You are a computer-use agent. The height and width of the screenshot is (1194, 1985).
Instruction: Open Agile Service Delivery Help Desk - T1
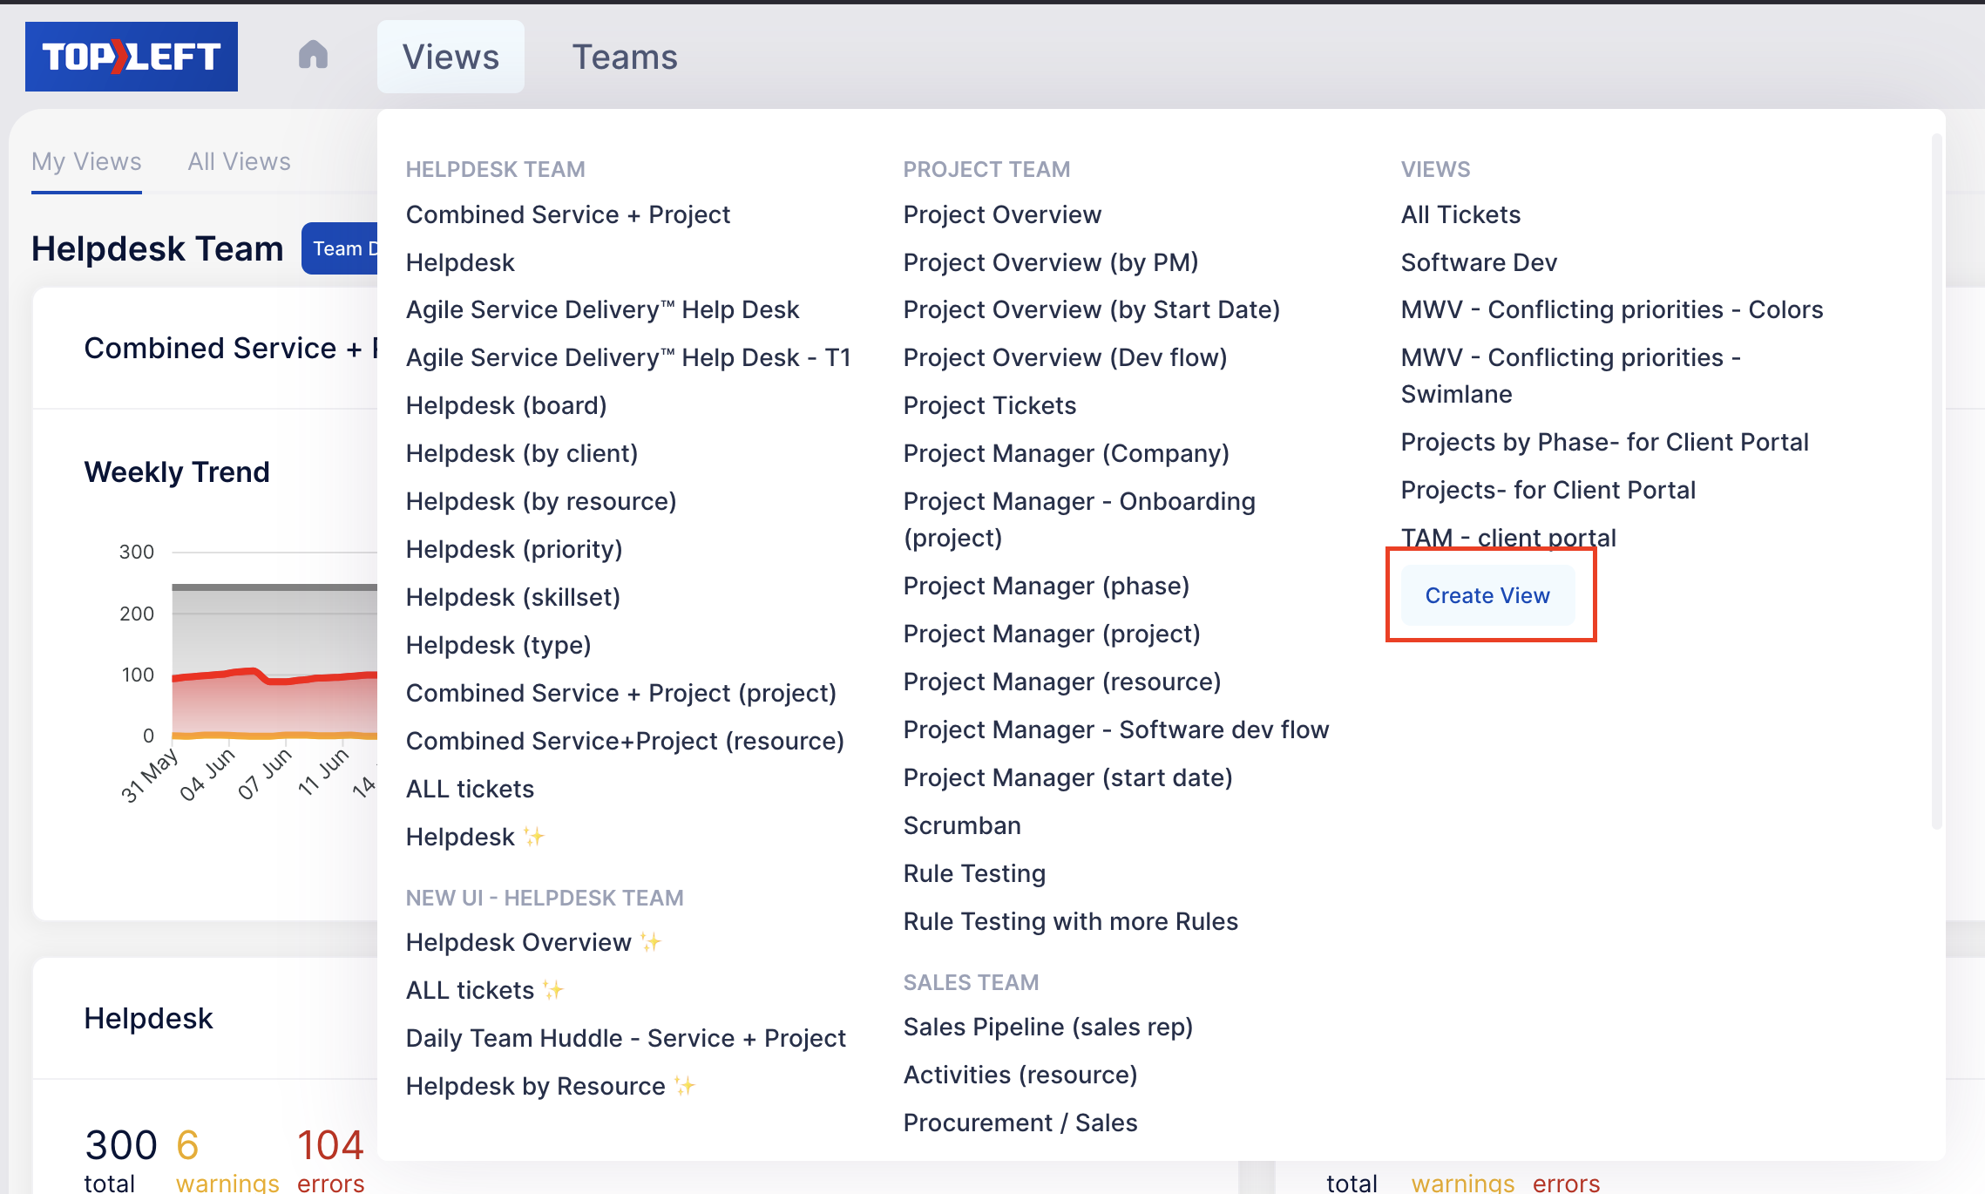(628, 357)
